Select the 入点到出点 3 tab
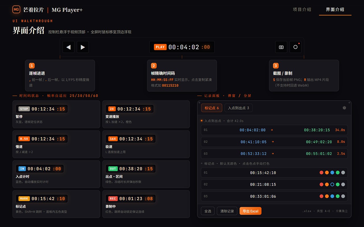364x227 pixels. tap(239, 108)
